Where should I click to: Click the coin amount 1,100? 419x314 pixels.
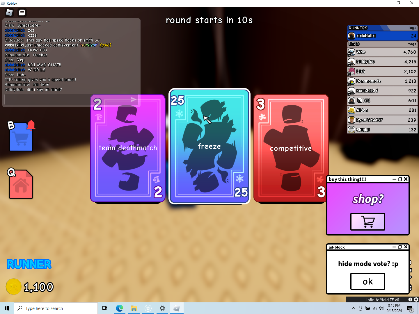[x=39, y=287]
